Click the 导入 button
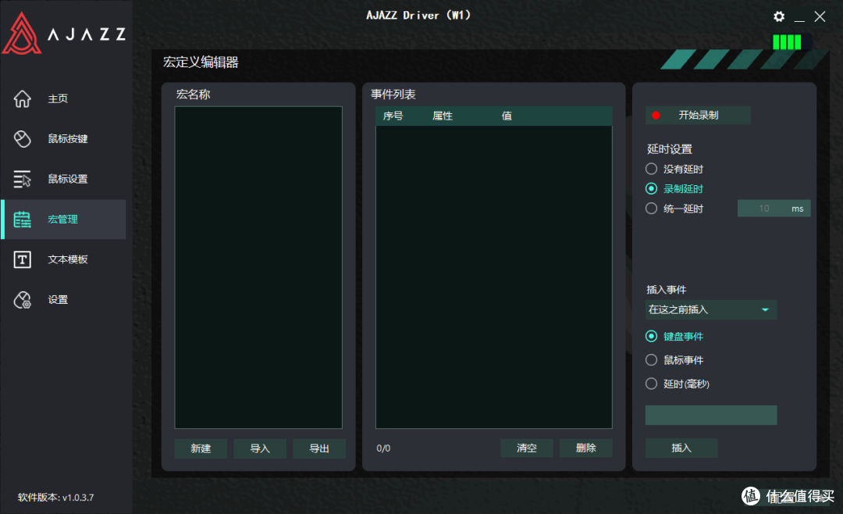 tap(260, 448)
